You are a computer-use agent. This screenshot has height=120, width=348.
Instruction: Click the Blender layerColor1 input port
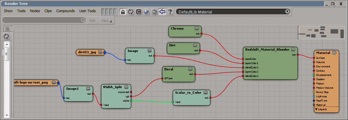click(x=243, y=63)
